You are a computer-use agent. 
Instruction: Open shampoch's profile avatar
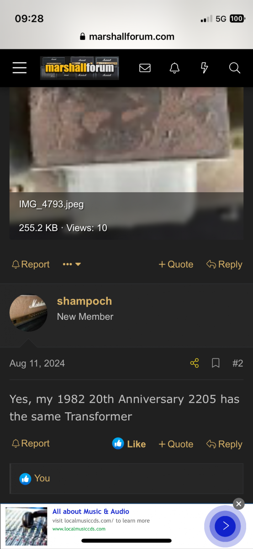tap(28, 313)
